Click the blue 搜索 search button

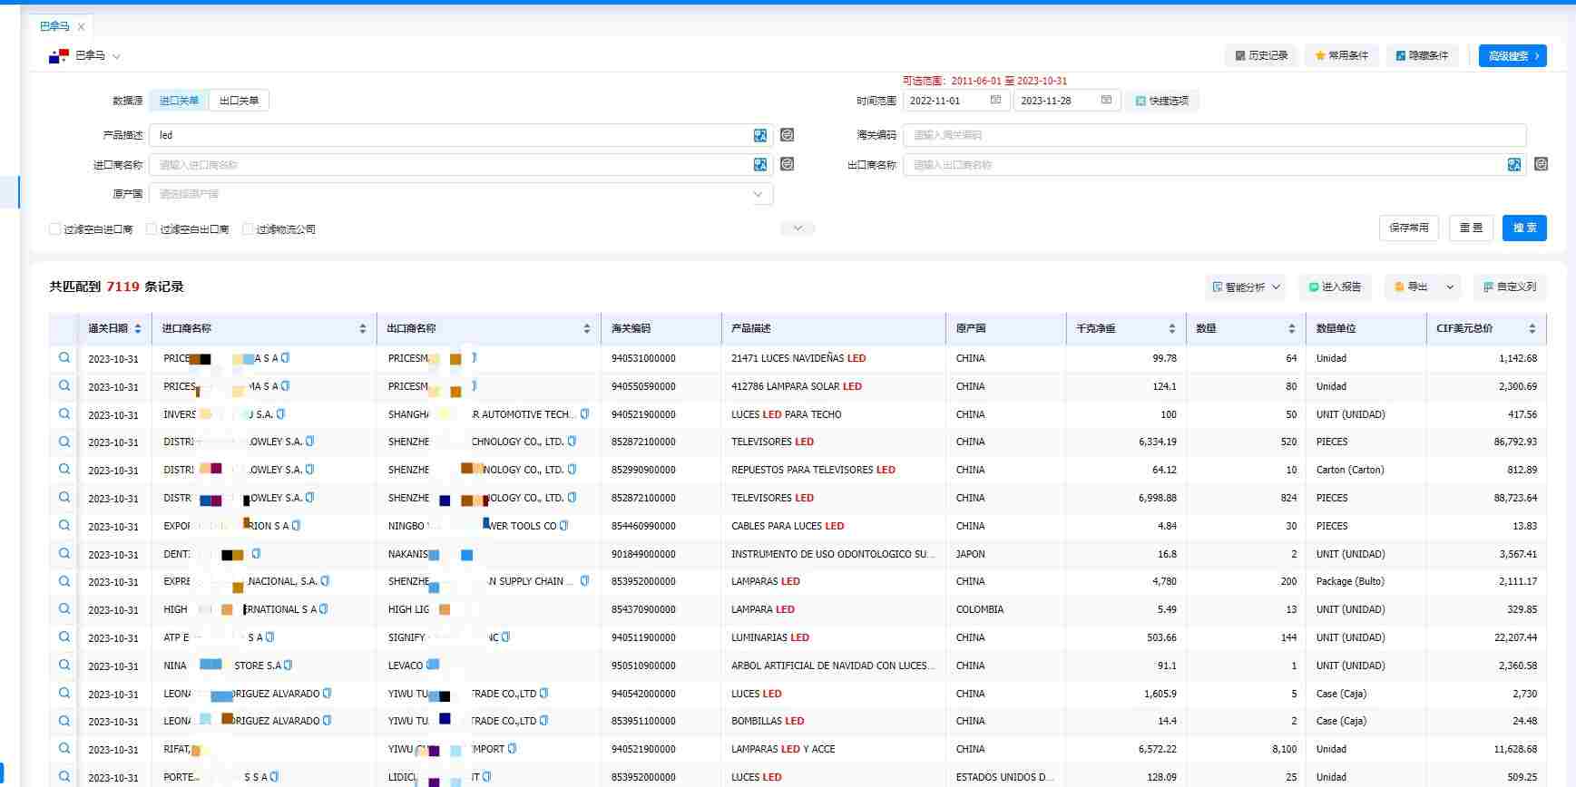[1524, 228]
